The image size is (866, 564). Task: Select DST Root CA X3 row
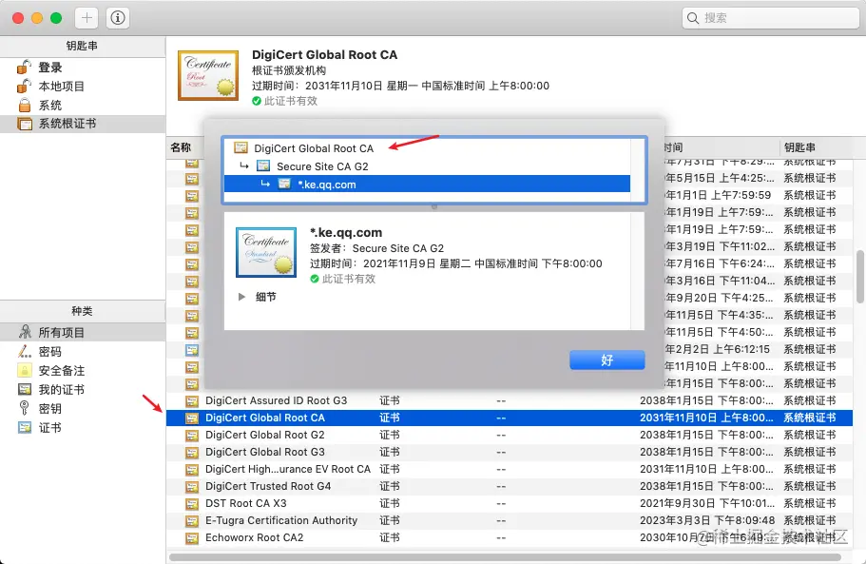pos(510,503)
